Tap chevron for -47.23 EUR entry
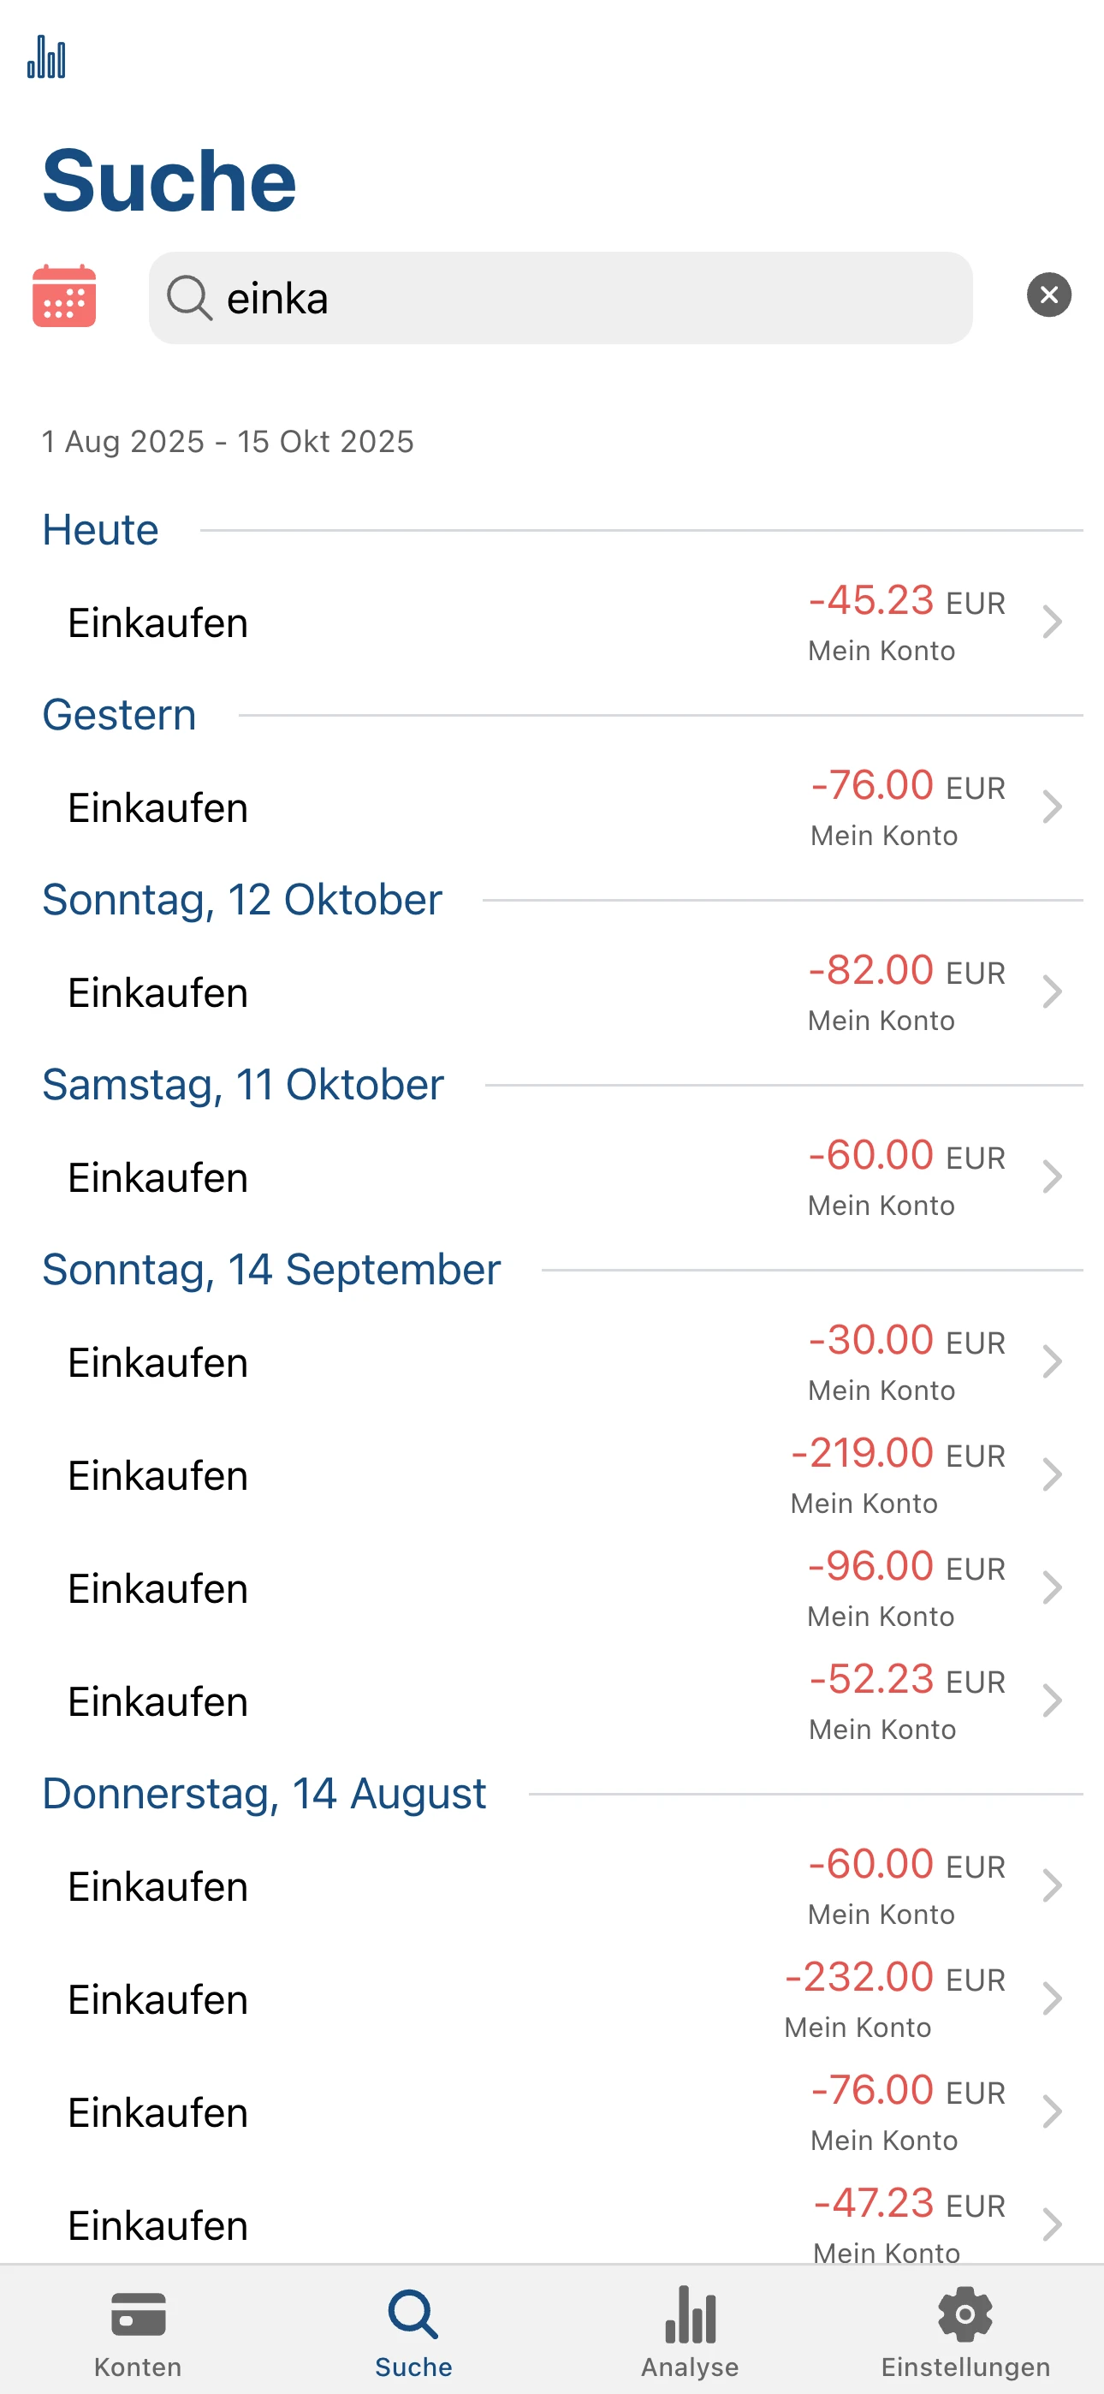1104x2394 pixels. [1051, 2224]
